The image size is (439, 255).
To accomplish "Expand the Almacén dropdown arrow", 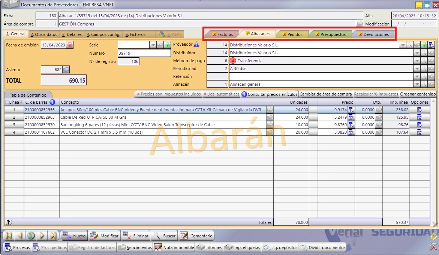I will point(417,84).
